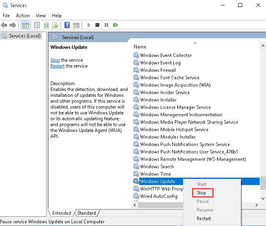Click the grayed Resume context menu entry
Image resolution: width=266 pixels, height=226 pixels.
(x=205, y=210)
